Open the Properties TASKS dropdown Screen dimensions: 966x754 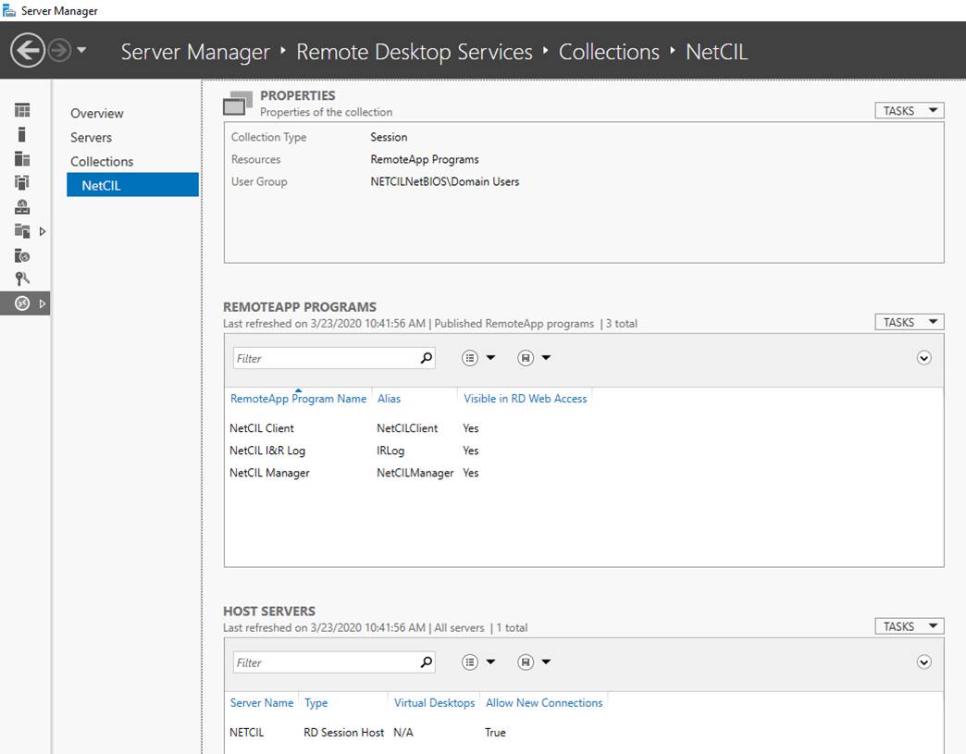pos(909,111)
